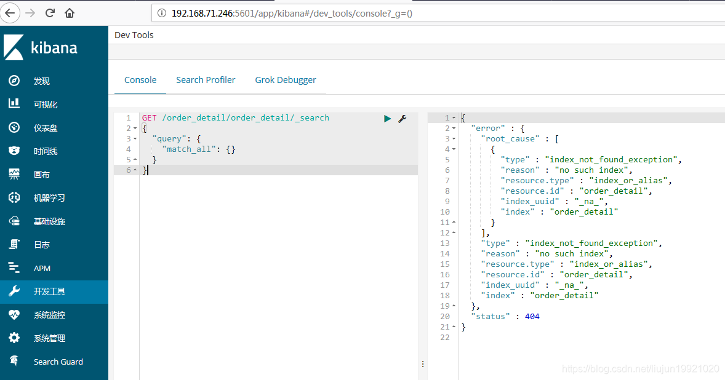Screen dimensions: 725x380
Task: Go to browser home page
Action: (70, 13)
